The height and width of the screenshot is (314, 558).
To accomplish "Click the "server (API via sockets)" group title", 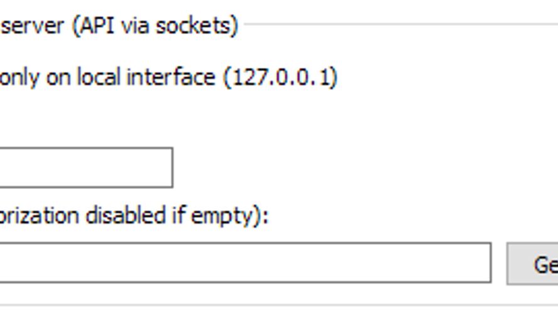I will pos(118,26).
